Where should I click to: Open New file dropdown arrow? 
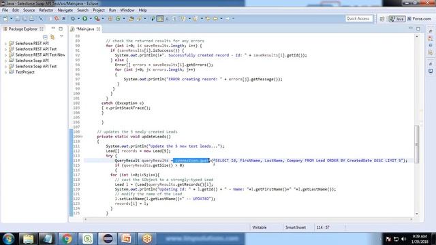(x=11, y=18)
